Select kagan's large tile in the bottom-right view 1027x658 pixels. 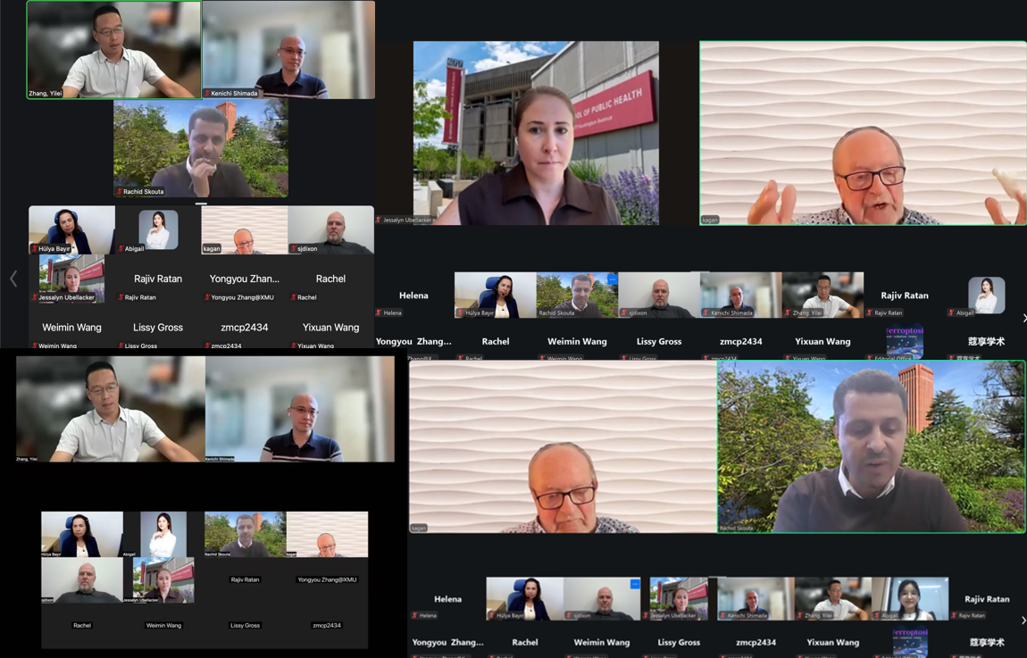[x=564, y=446]
